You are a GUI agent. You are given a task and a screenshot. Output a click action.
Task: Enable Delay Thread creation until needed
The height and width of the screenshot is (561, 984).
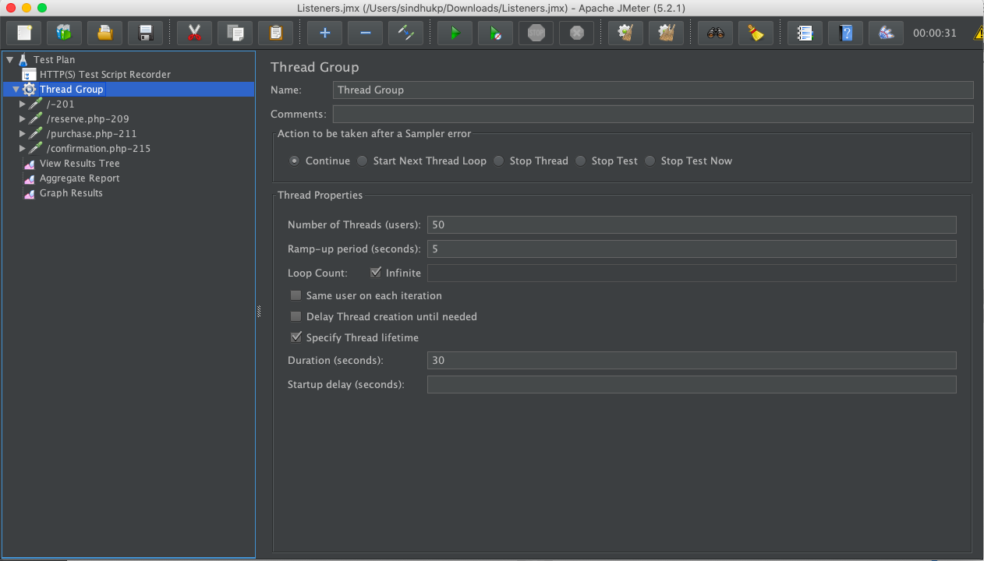[296, 316]
